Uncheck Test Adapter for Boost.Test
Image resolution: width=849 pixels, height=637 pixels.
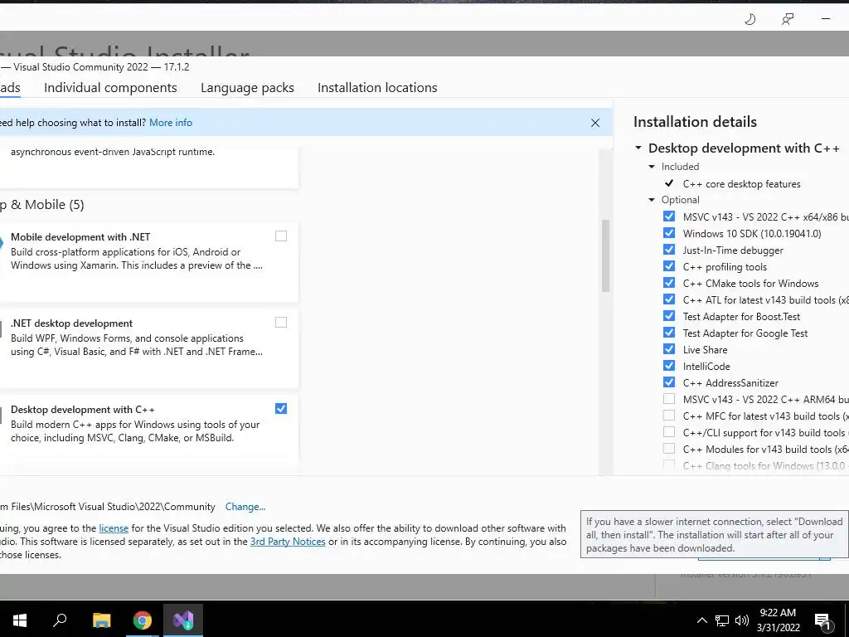[x=669, y=316]
